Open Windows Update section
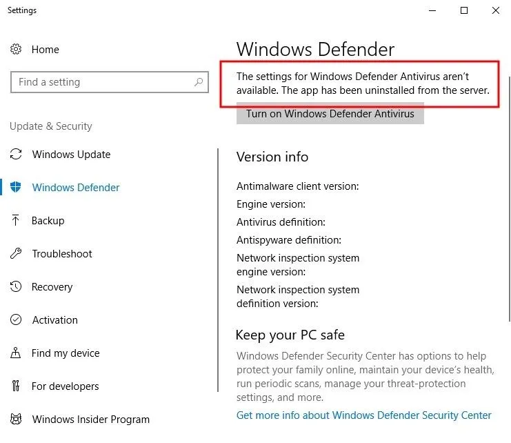 click(x=71, y=154)
